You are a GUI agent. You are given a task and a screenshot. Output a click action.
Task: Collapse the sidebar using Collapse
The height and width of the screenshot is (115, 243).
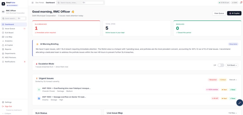[7, 114]
